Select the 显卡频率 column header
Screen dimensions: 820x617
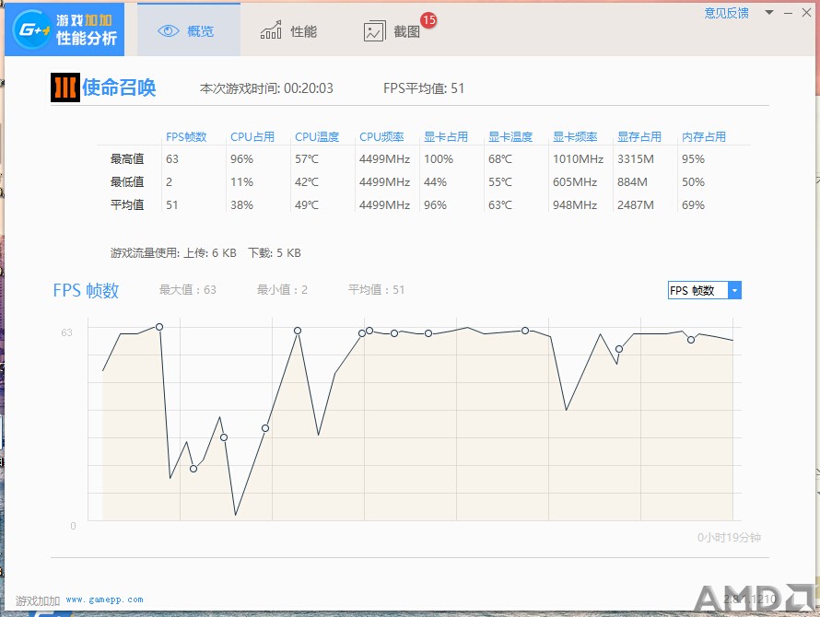(x=575, y=136)
